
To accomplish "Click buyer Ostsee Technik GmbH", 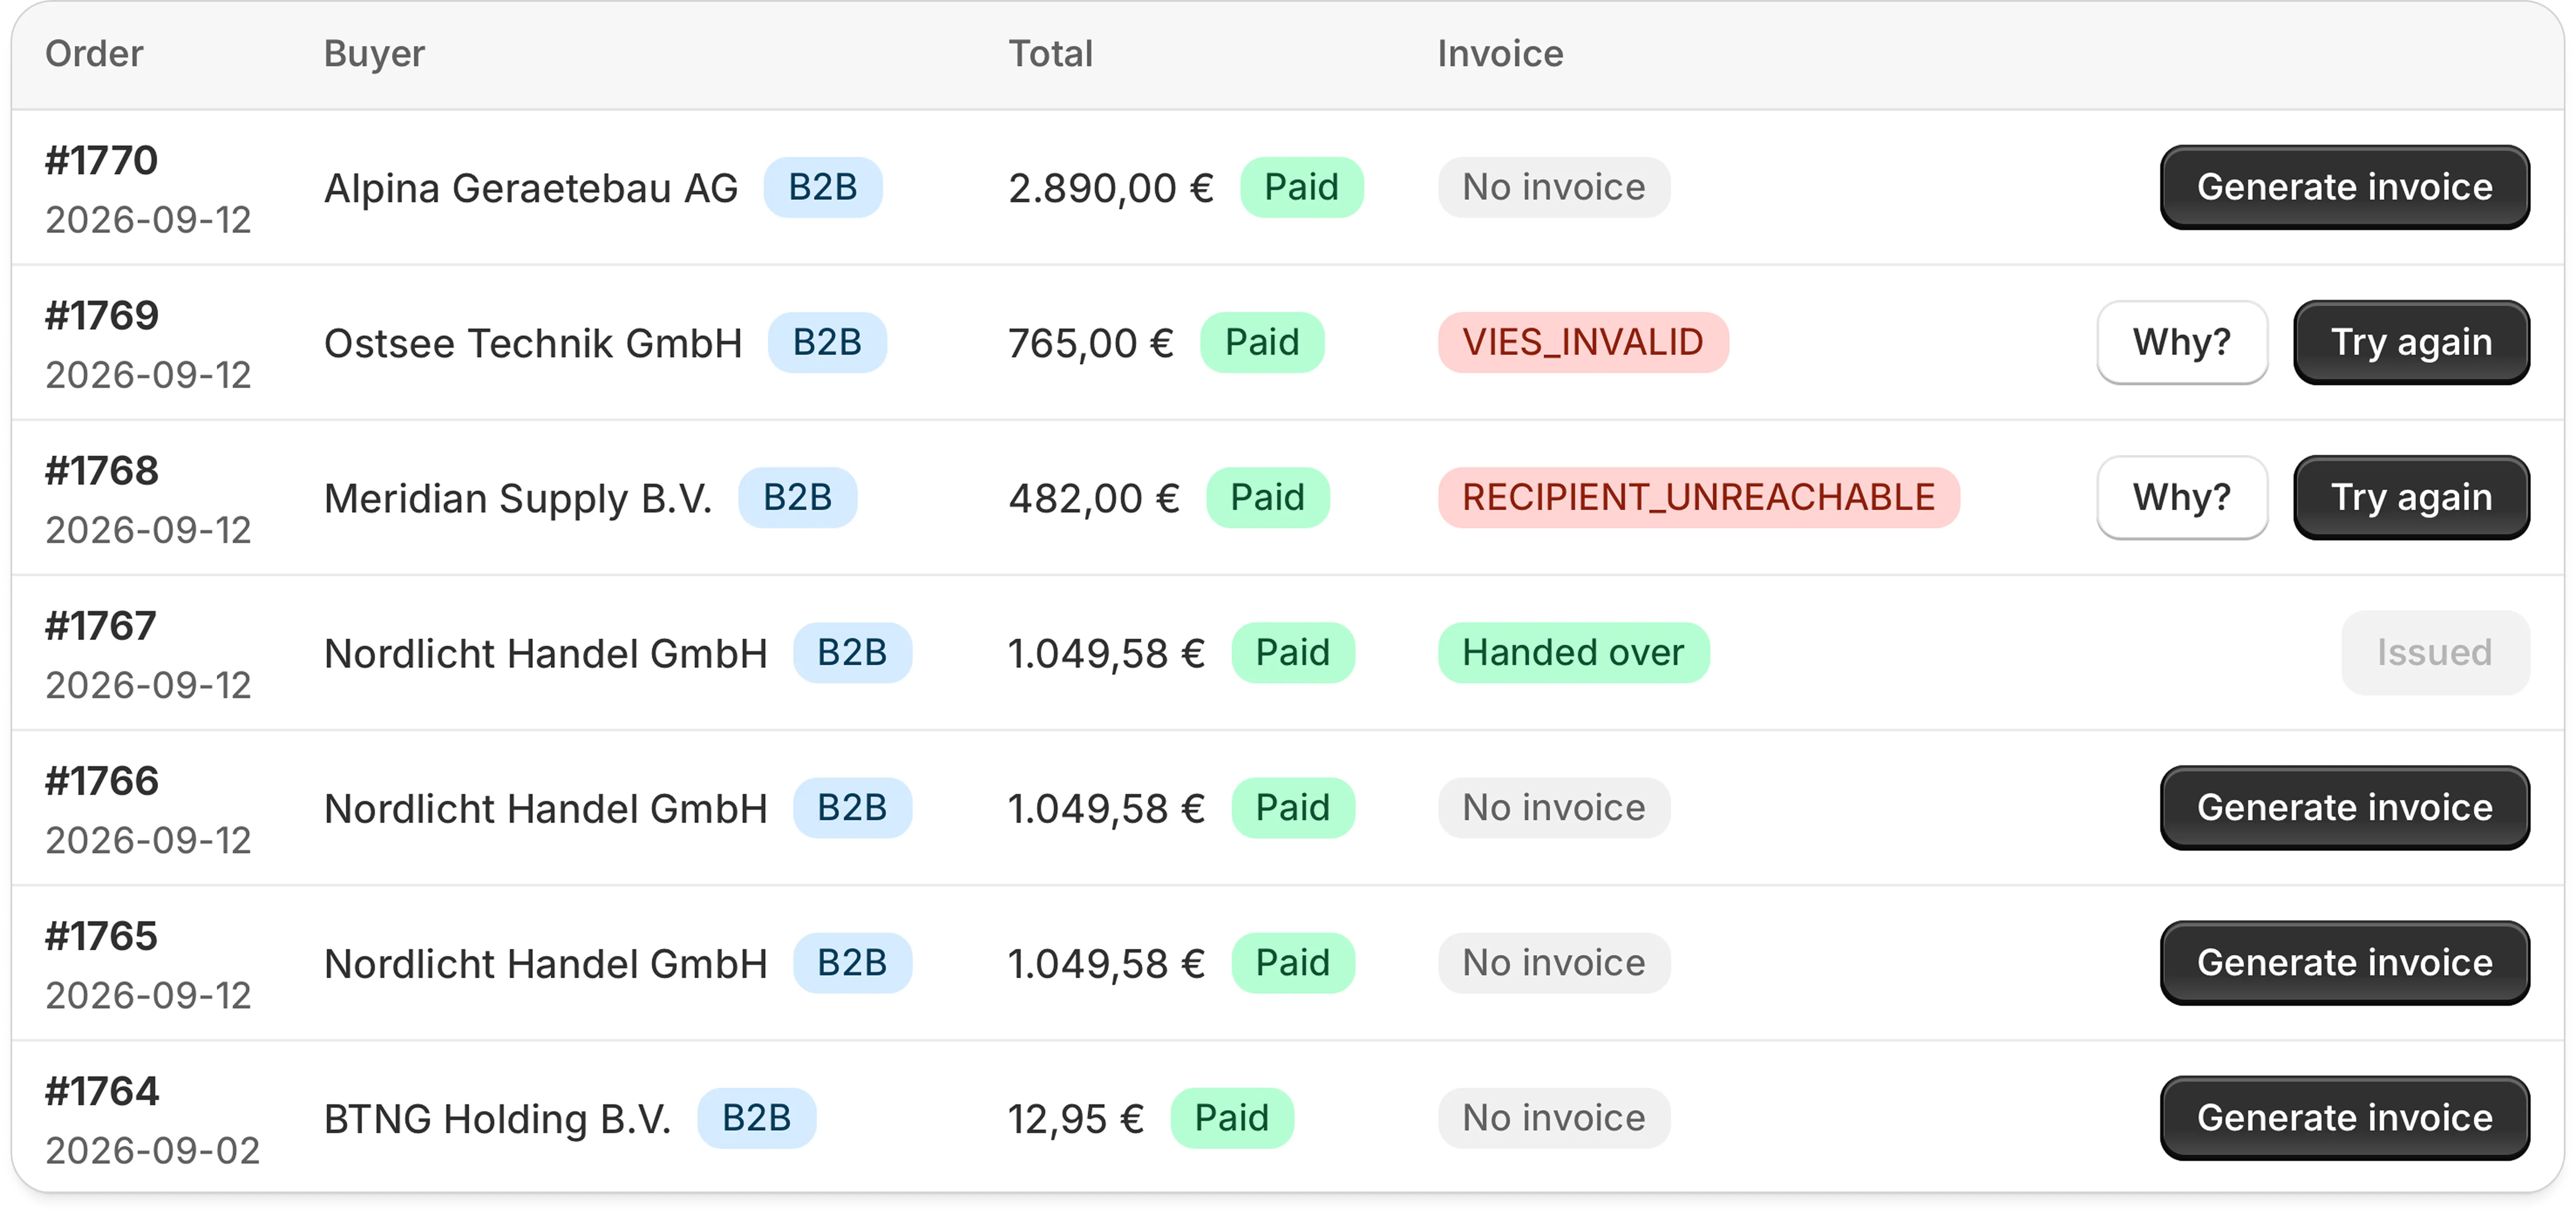I will [533, 343].
